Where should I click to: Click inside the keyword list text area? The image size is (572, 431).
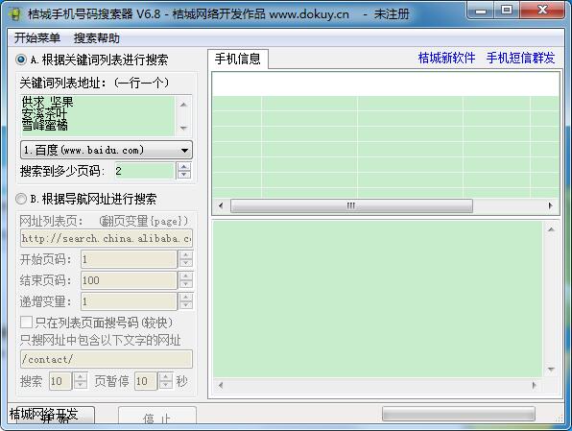tap(97, 116)
